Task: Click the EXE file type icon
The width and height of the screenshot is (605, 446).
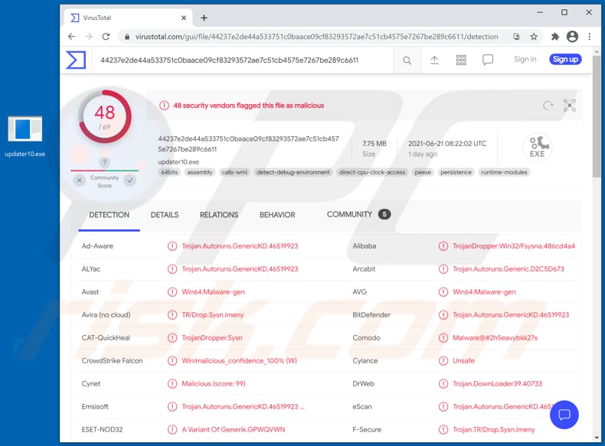Action: (538, 147)
